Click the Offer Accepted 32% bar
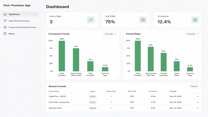 pyautogui.click(x=90, y=66)
